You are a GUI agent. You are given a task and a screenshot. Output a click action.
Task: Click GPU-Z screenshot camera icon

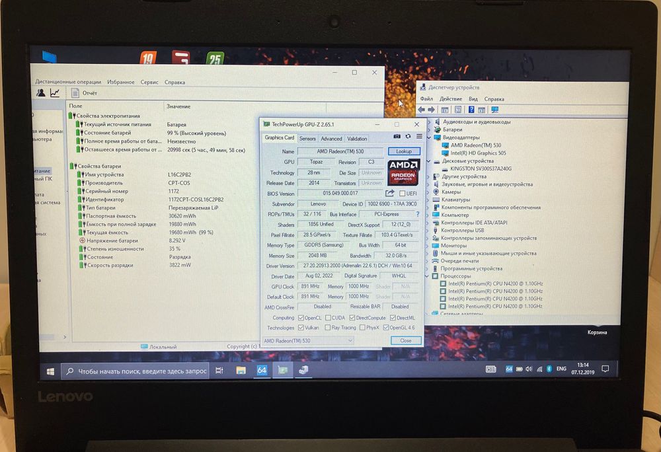397,137
